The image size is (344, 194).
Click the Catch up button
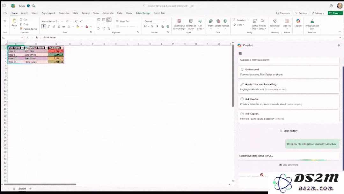(301, 13)
